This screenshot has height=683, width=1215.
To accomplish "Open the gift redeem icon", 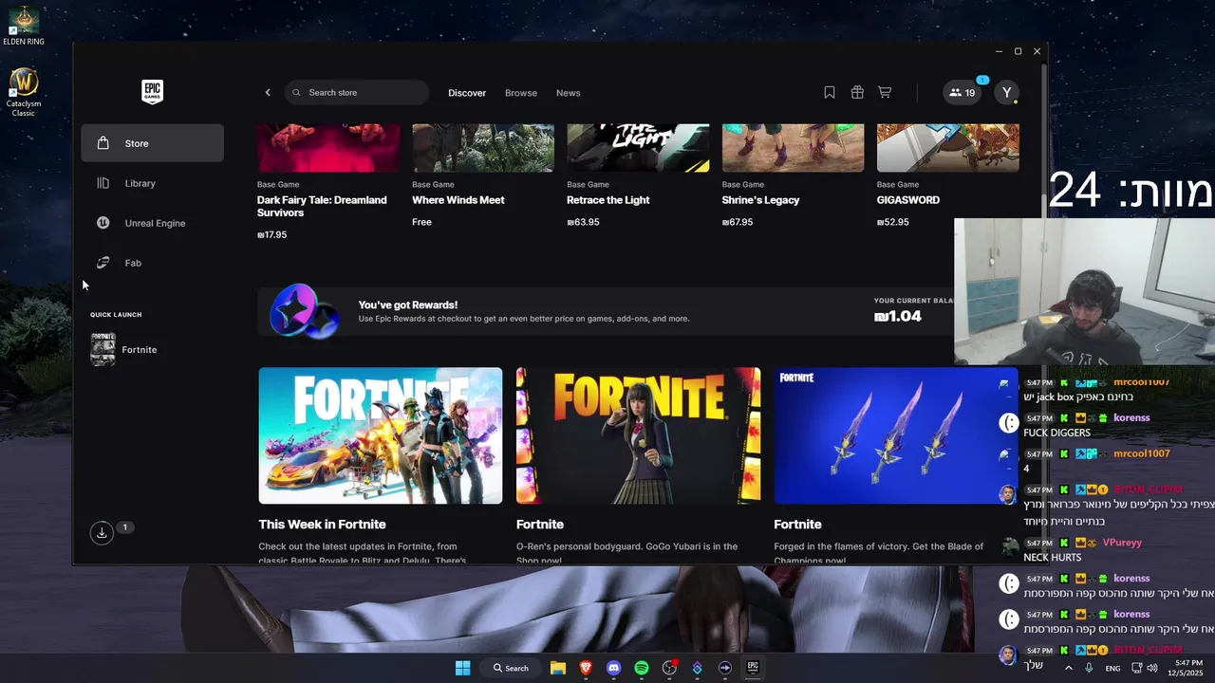I will [x=857, y=93].
